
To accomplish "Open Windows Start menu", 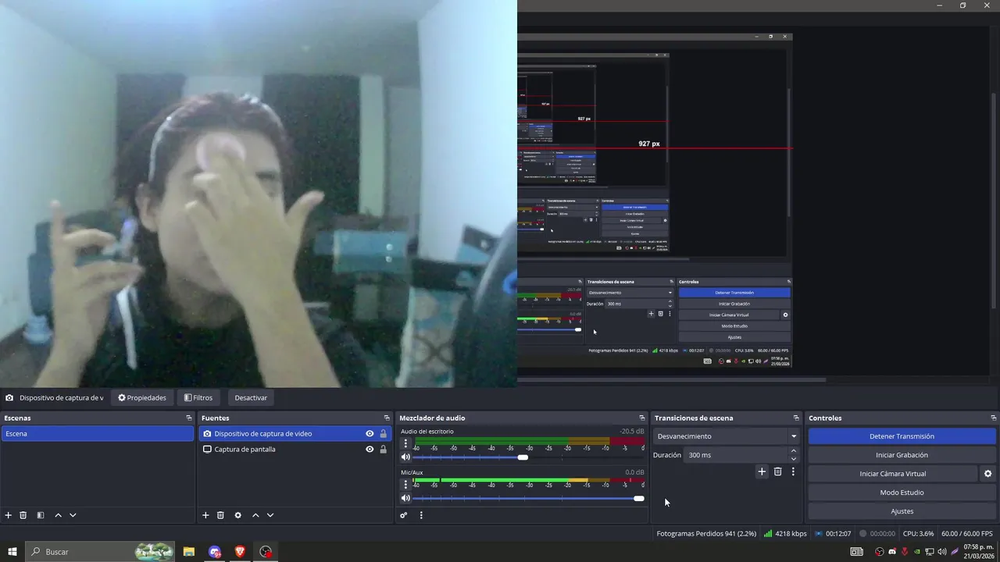I will pyautogui.click(x=12, y=552).
